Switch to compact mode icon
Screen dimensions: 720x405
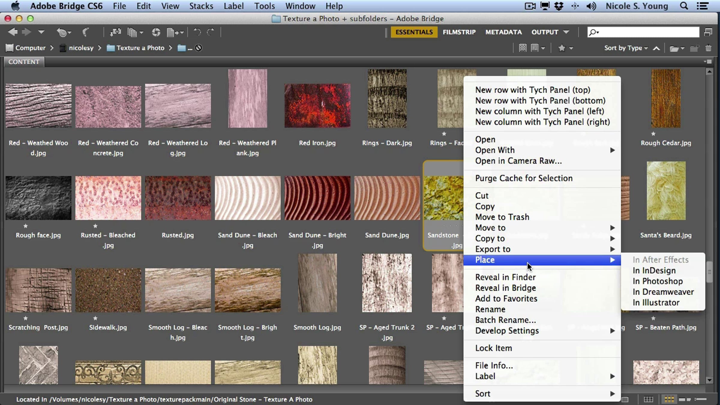coord(708,32)
